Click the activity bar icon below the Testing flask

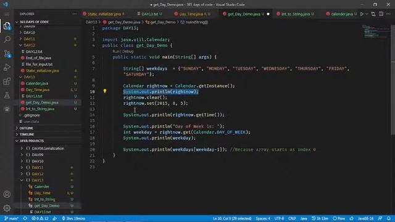click(7, 109)
